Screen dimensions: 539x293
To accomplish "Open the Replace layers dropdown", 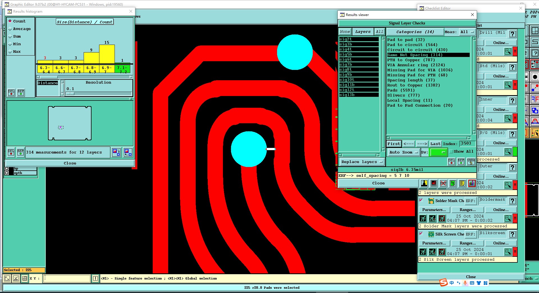I will [x=362, y=162].
